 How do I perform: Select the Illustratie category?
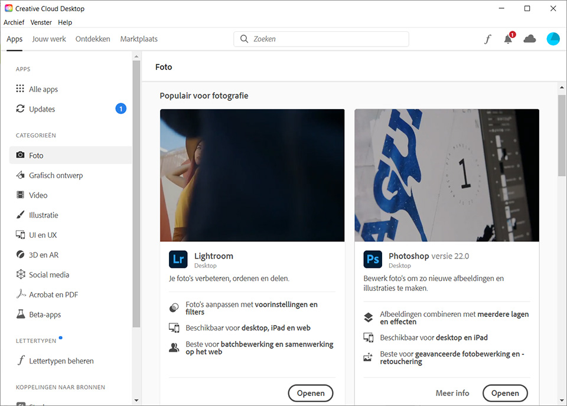[70, 215]
